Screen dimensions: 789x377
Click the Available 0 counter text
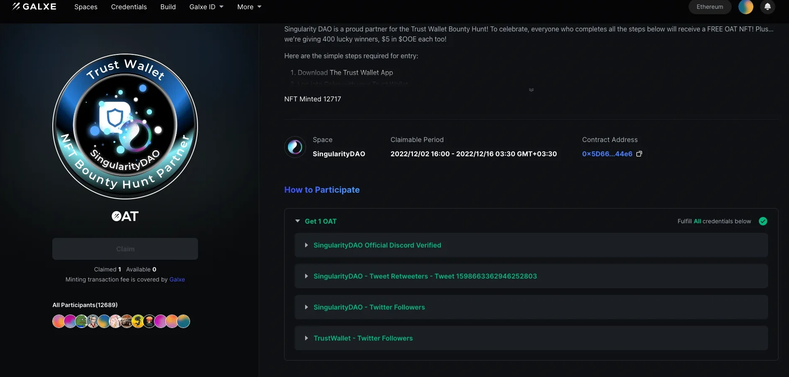pyautogui.click(x=141, y=269)
